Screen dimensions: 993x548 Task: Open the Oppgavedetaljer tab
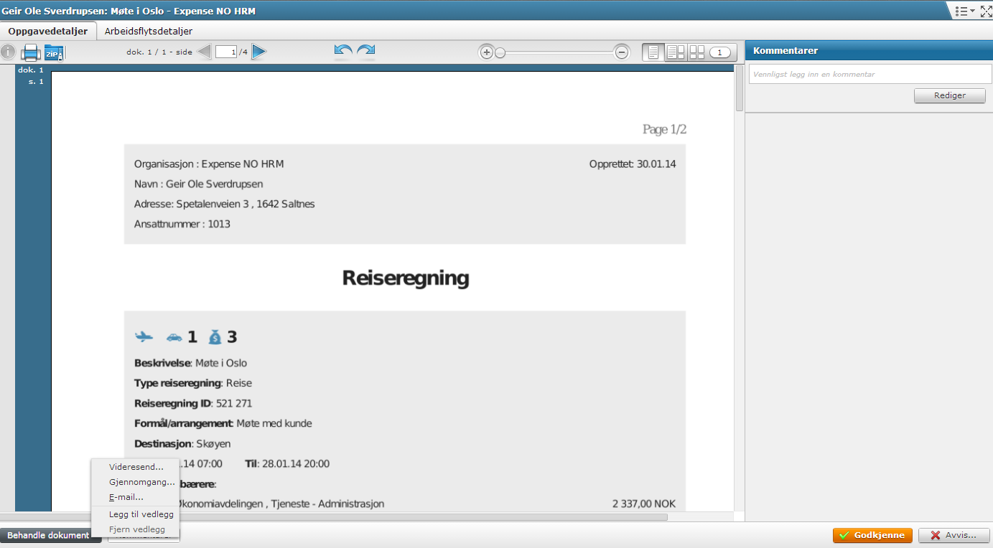point(48,31)
